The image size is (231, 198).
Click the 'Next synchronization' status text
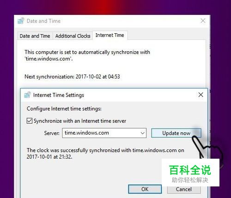pyautogui.click(x=72, y=77)
